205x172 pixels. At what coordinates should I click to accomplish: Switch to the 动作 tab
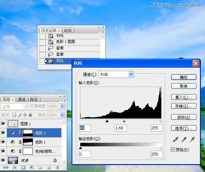(68, 31)
